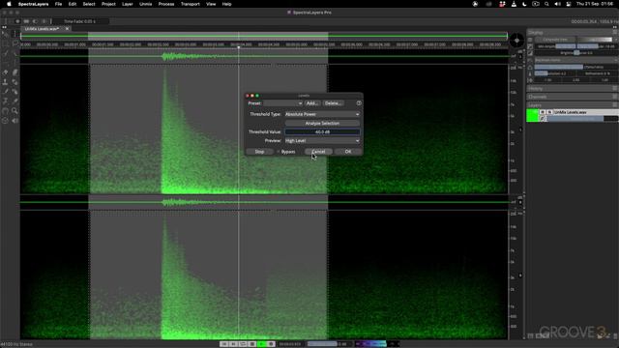The image size is (619, 348).
Task: Click the Stop button in the Levels dialog
Action: (x=259, y=152)
